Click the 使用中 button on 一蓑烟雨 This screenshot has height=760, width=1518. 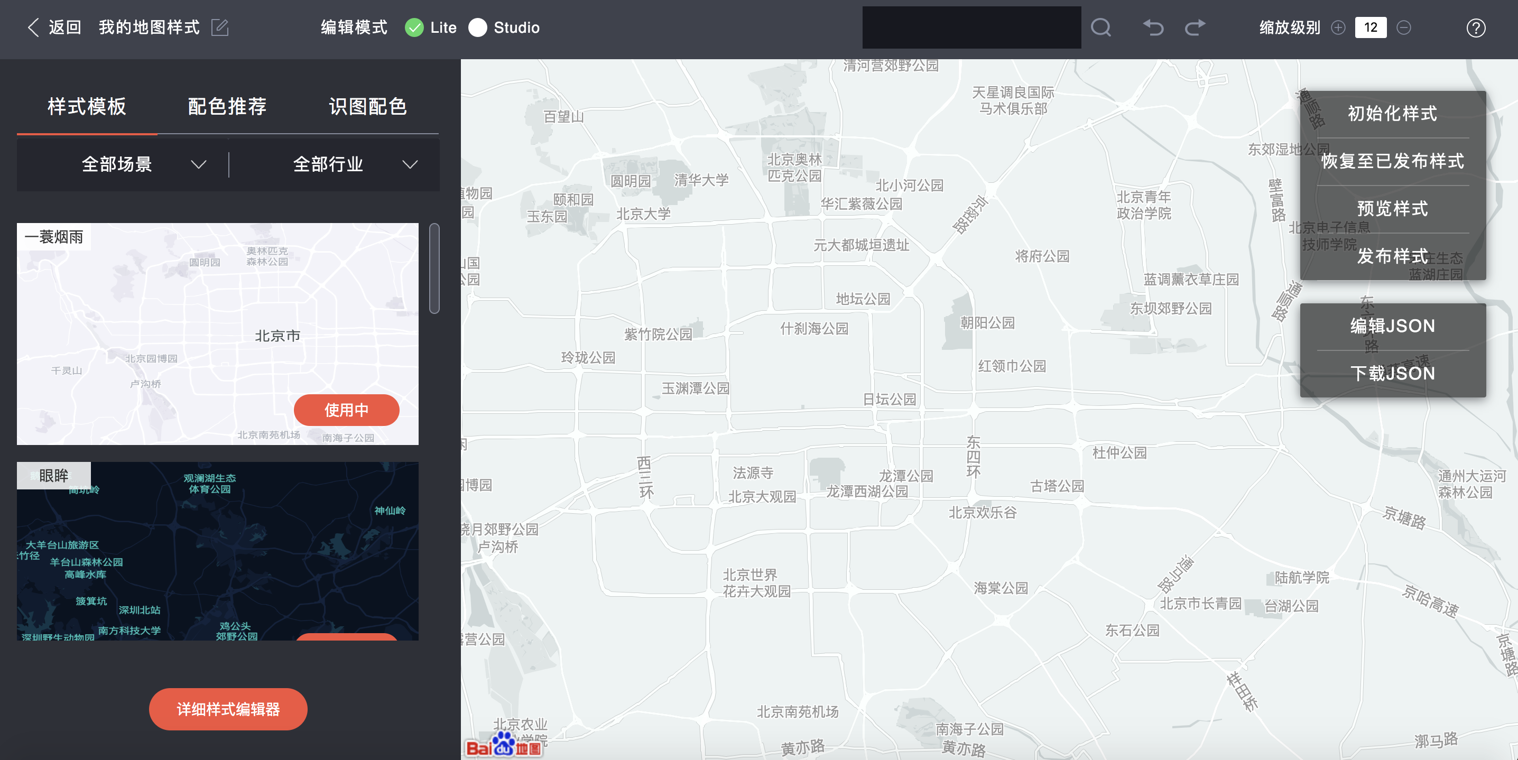[347, 410]
